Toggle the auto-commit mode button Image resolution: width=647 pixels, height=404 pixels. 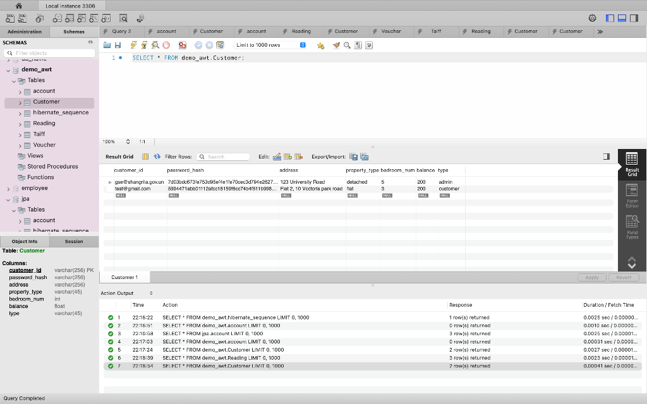(220, 45)
